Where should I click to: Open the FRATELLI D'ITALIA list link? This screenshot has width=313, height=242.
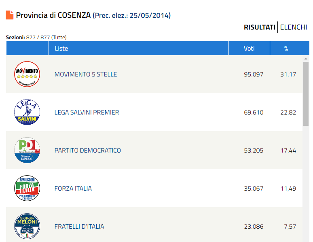click(x=79, y=226)
